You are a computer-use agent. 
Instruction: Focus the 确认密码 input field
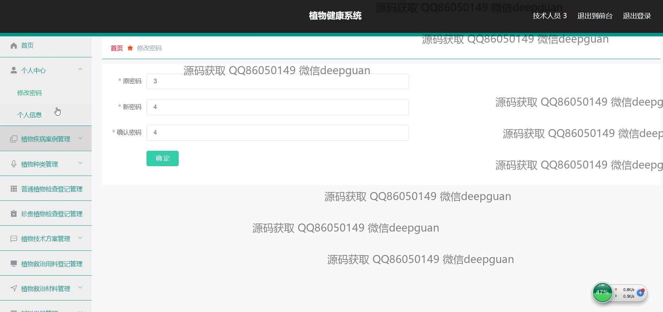click(x=278, y=133)
